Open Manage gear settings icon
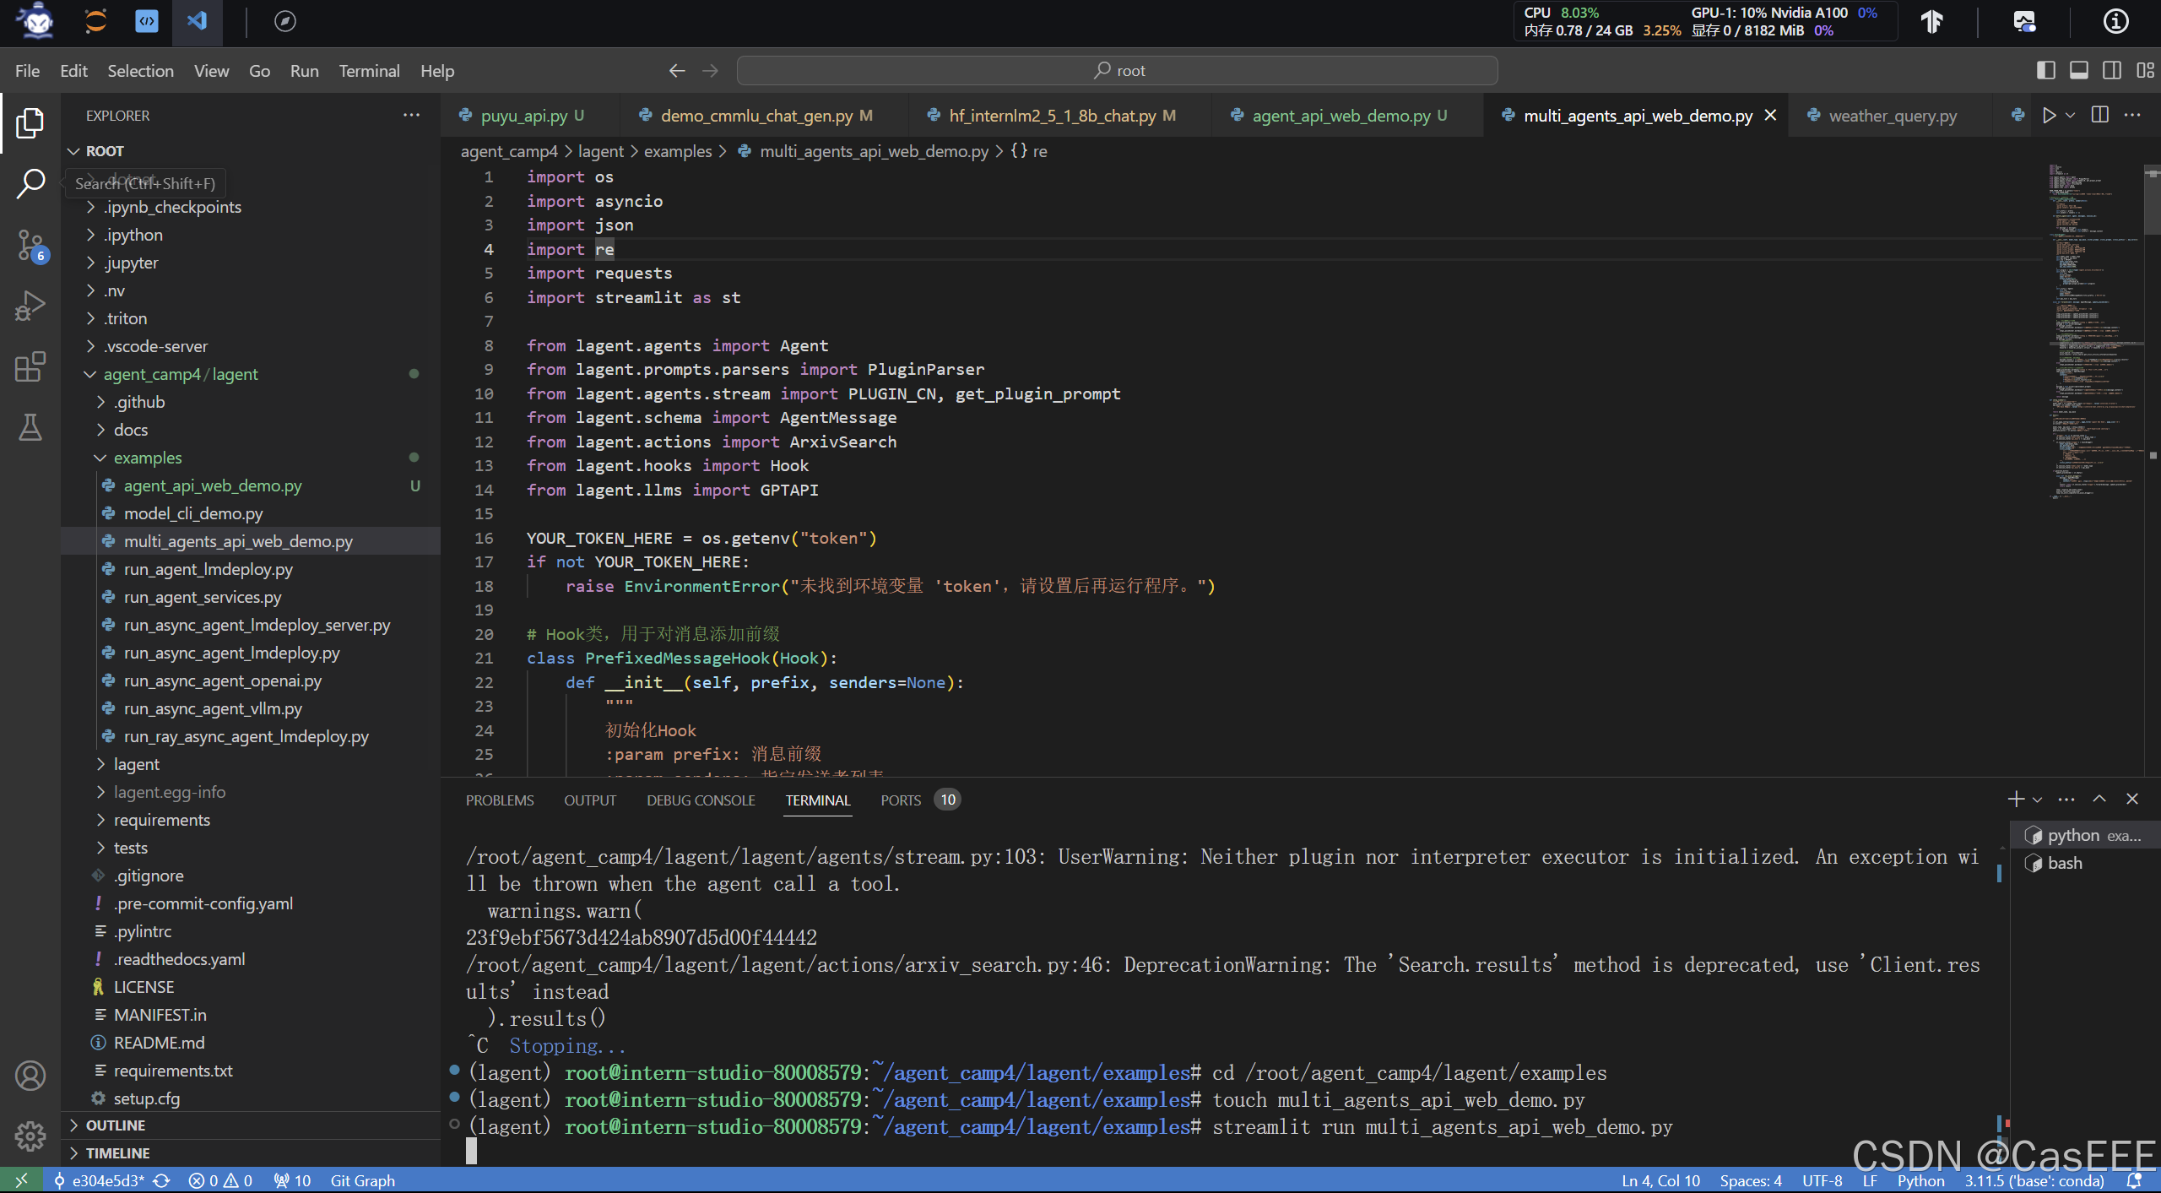2161x1193 pixels. tap(30, 1136)
